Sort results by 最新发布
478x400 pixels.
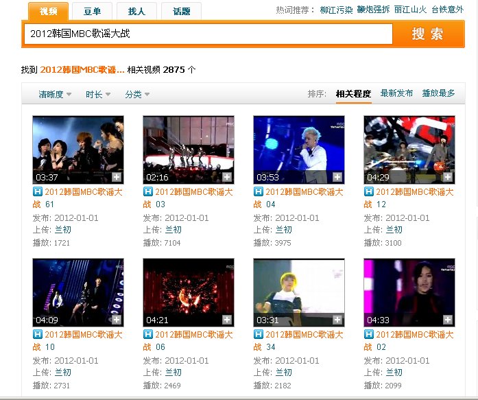tap(396, 93)
